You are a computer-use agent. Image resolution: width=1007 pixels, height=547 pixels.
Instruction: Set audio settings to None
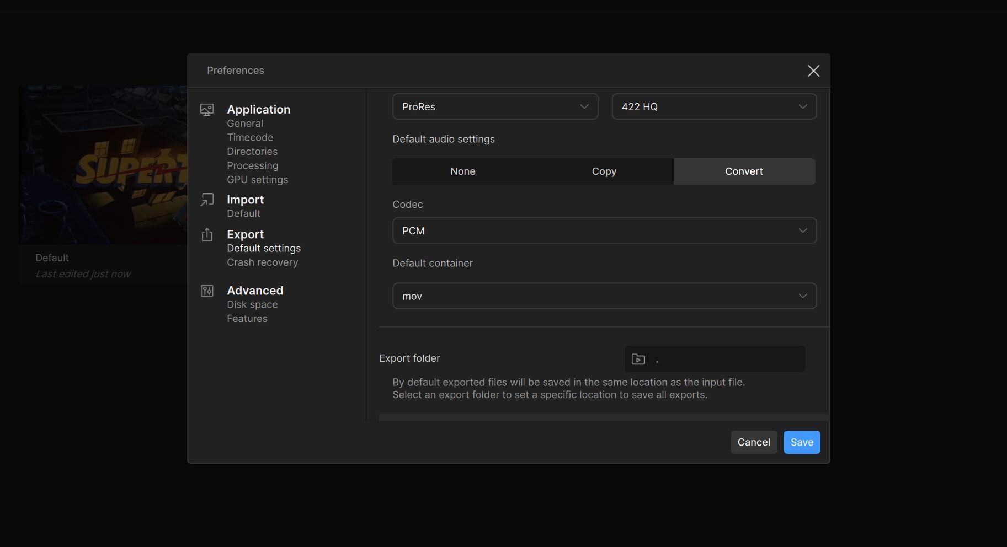pyautogui.click(x=462, y=171)
